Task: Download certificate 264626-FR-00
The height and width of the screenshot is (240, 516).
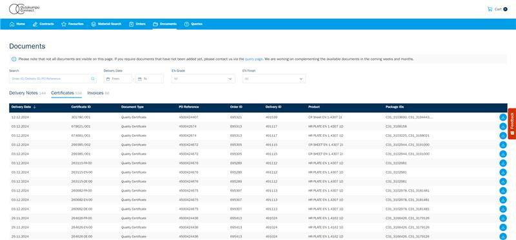Action: (503, 218)
